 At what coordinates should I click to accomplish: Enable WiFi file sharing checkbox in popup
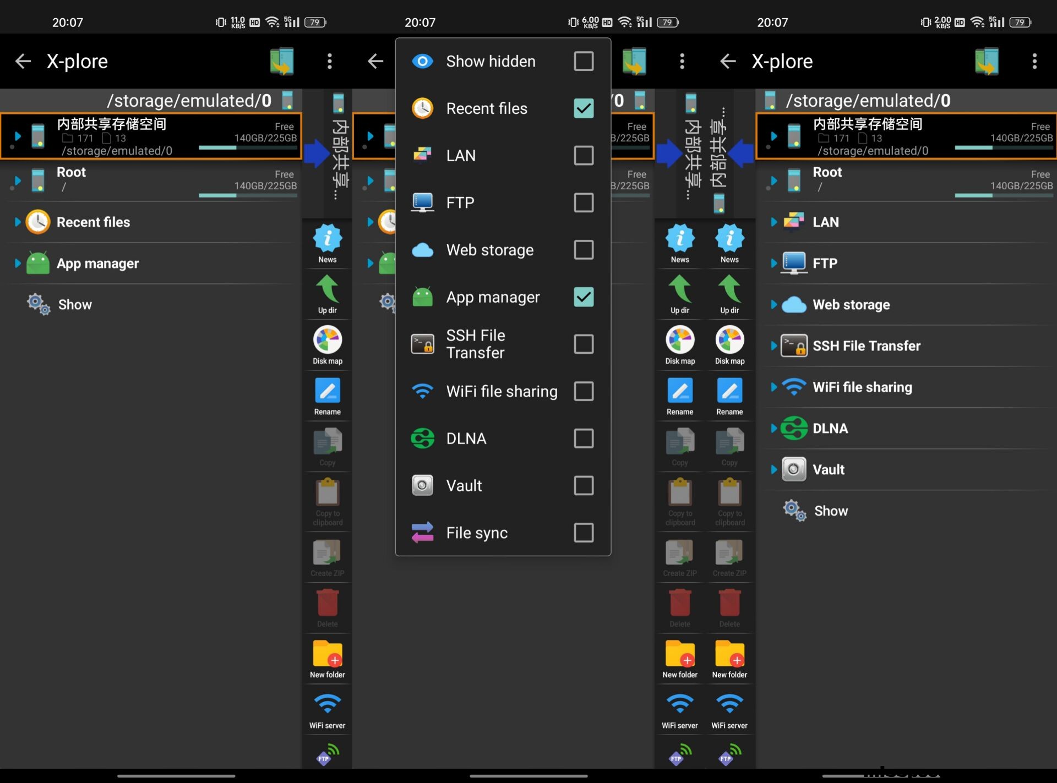coord(584,391)
